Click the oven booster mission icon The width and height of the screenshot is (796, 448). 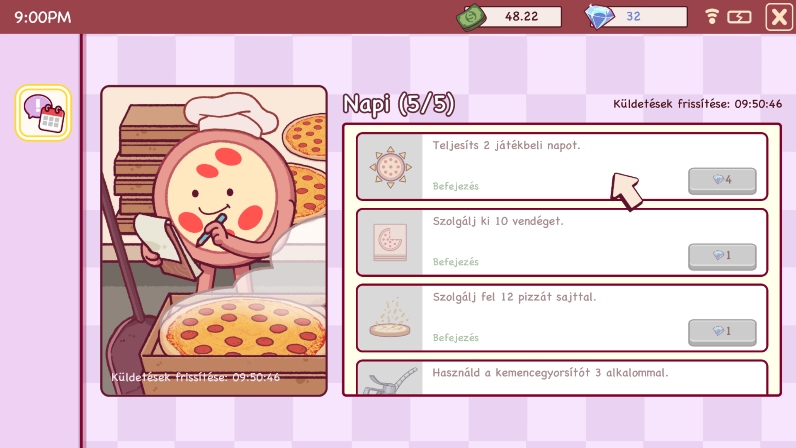click(x=390, y=381)
